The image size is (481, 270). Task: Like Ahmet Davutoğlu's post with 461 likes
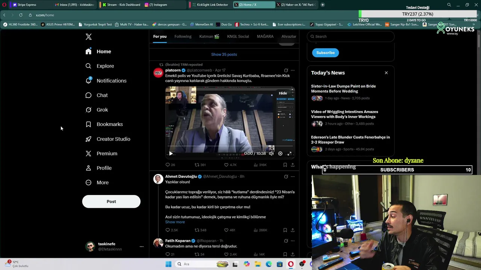(x=226, y=230)
